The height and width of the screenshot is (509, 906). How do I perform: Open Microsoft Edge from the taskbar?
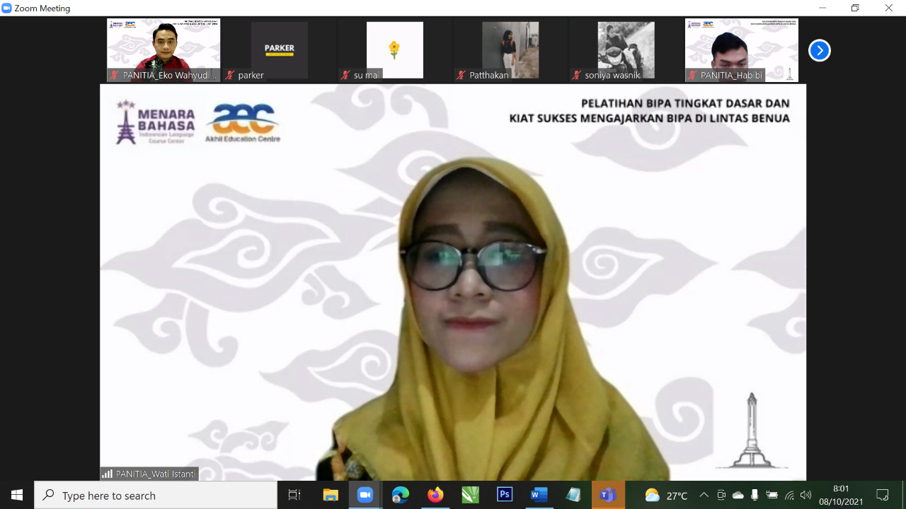click(401, 495)
